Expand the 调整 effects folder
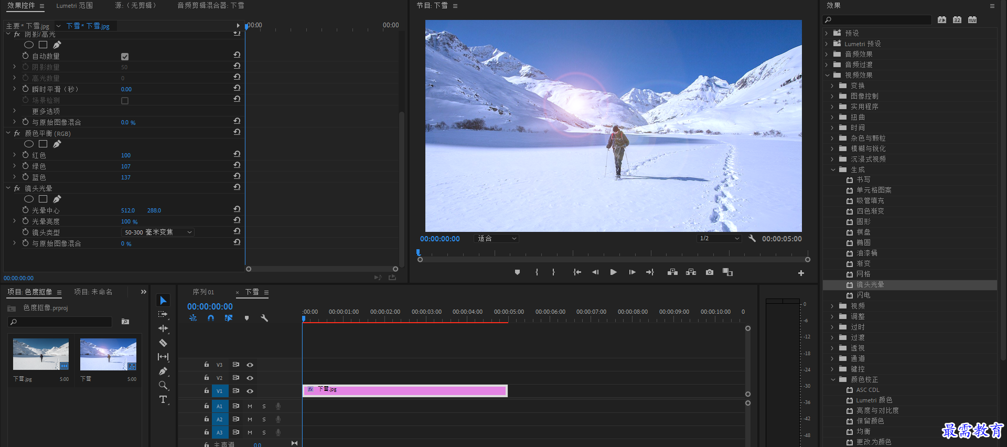1007x447 pixels. click(832, 316)
